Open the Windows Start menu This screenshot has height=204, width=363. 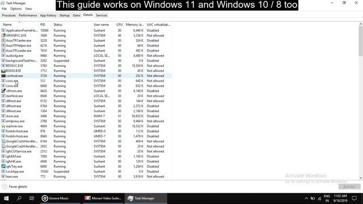6,198
